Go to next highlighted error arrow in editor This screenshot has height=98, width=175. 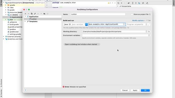[x=115, y=3]
